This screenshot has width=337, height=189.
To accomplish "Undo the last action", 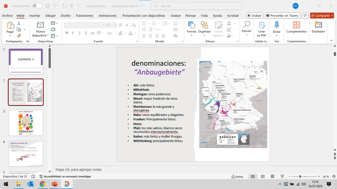I will tap(55, 6).
